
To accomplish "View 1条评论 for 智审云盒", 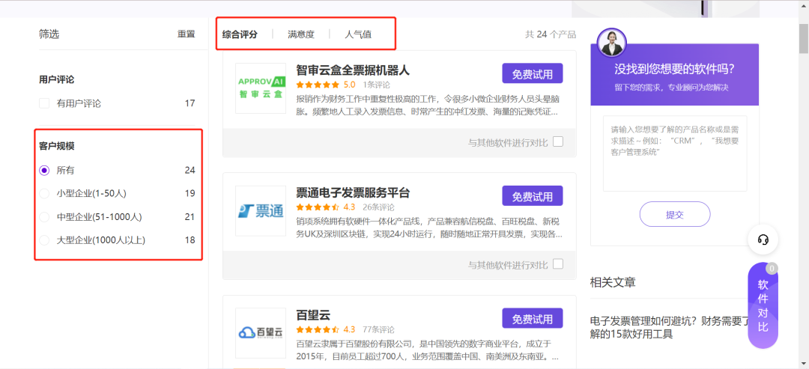I will coord(376,85).
